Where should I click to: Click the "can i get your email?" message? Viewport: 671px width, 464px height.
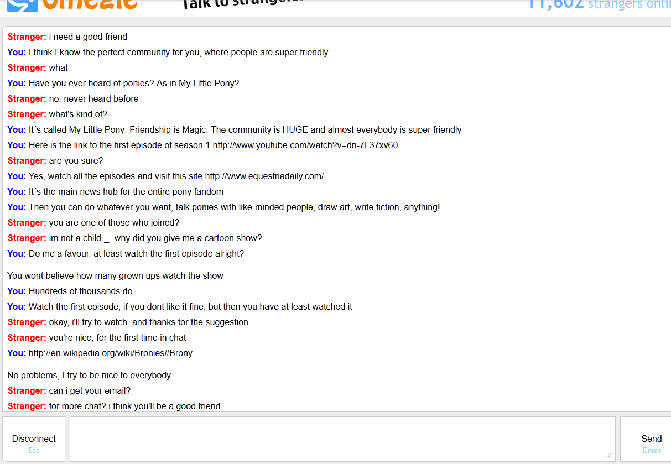pos(90,391)
